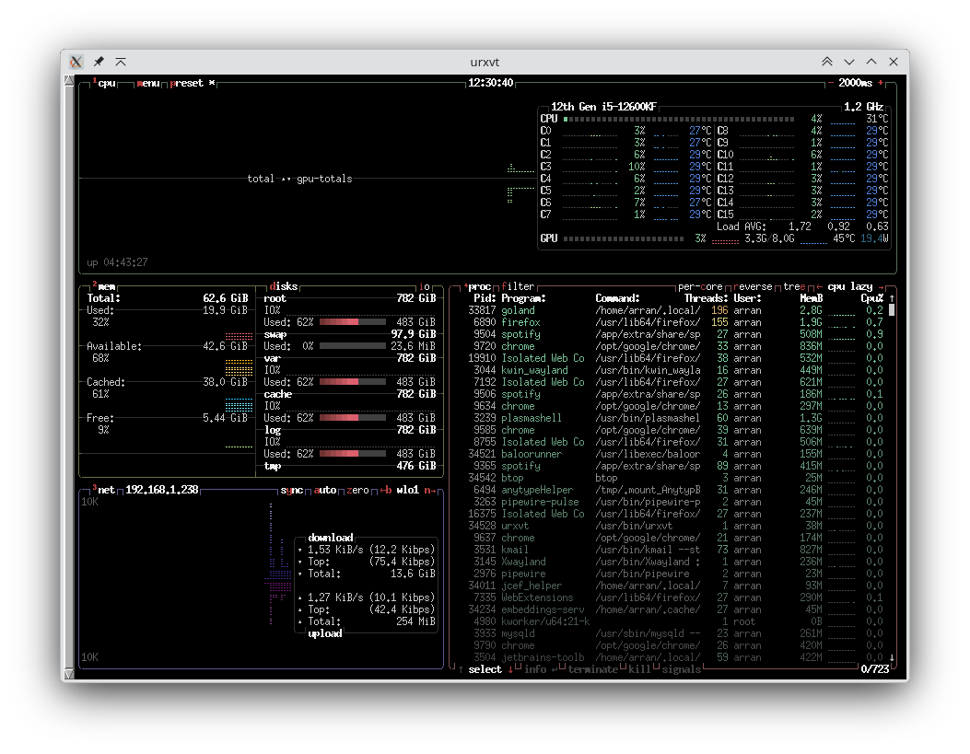Screen dimensions: 970x754
Task: Select the plasmashell process row
Action: (x=675, y=418)
